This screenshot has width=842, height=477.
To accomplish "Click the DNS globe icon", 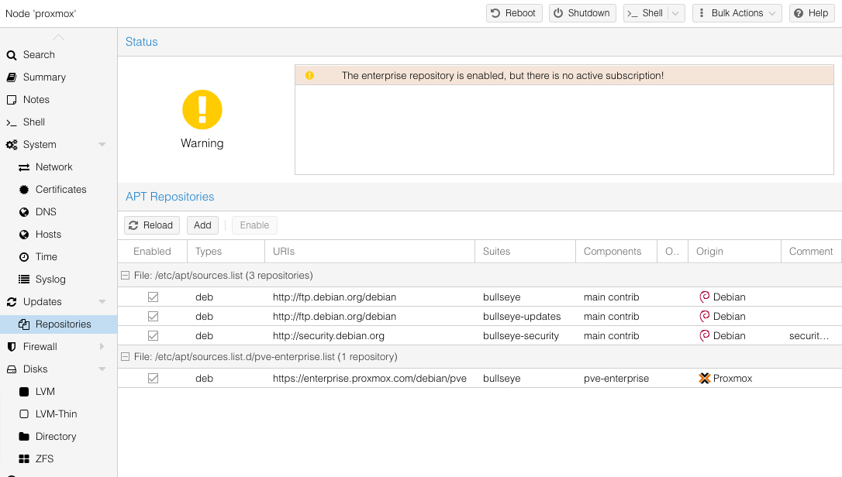I will [23, 212].
